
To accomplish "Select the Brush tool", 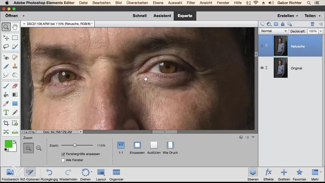I will point(6,86).
